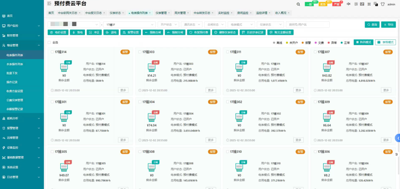This screenshot has width=400, height=189.
Task: Click the 强制合闸 button
Action: [153, 32]
